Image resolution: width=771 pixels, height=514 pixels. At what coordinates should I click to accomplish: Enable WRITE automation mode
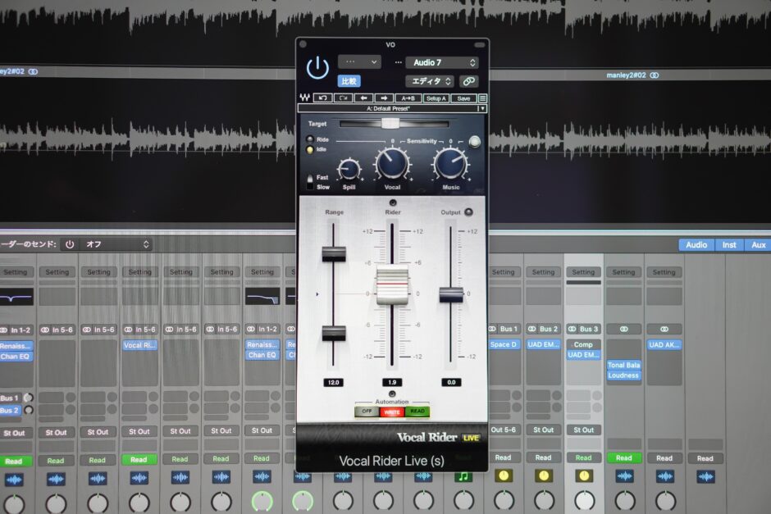392,412
